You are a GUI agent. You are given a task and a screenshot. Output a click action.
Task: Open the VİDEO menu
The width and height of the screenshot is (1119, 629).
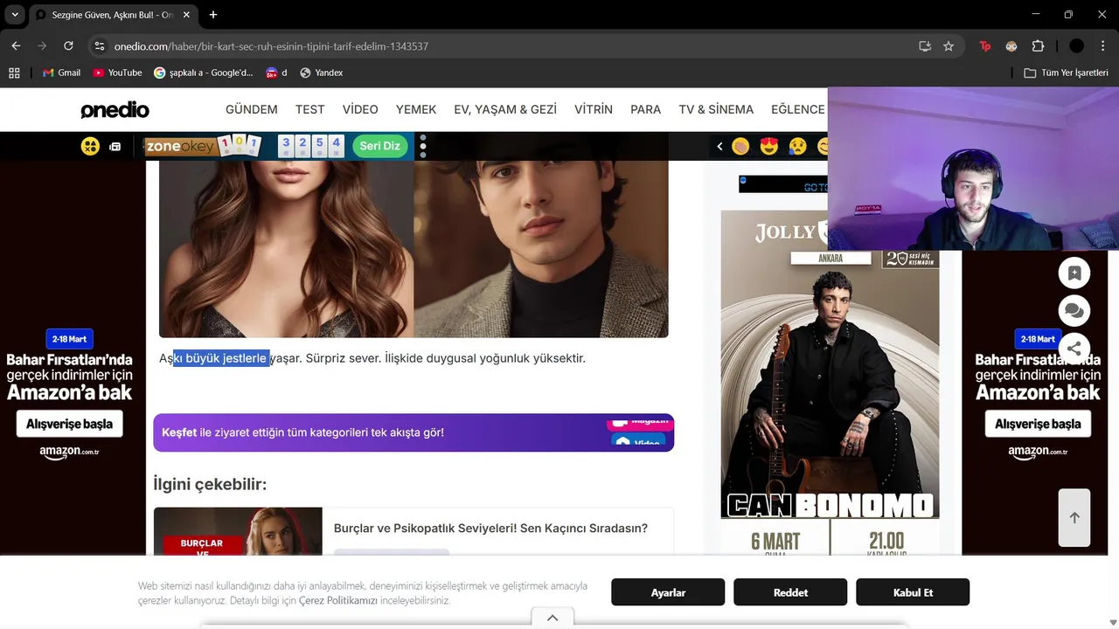pyautogui.click(x=360, y=109)
